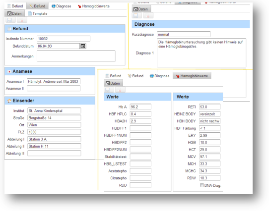Click the MCH value field
269x211 pixels.
pyautogui.click(x=209, y=164)
